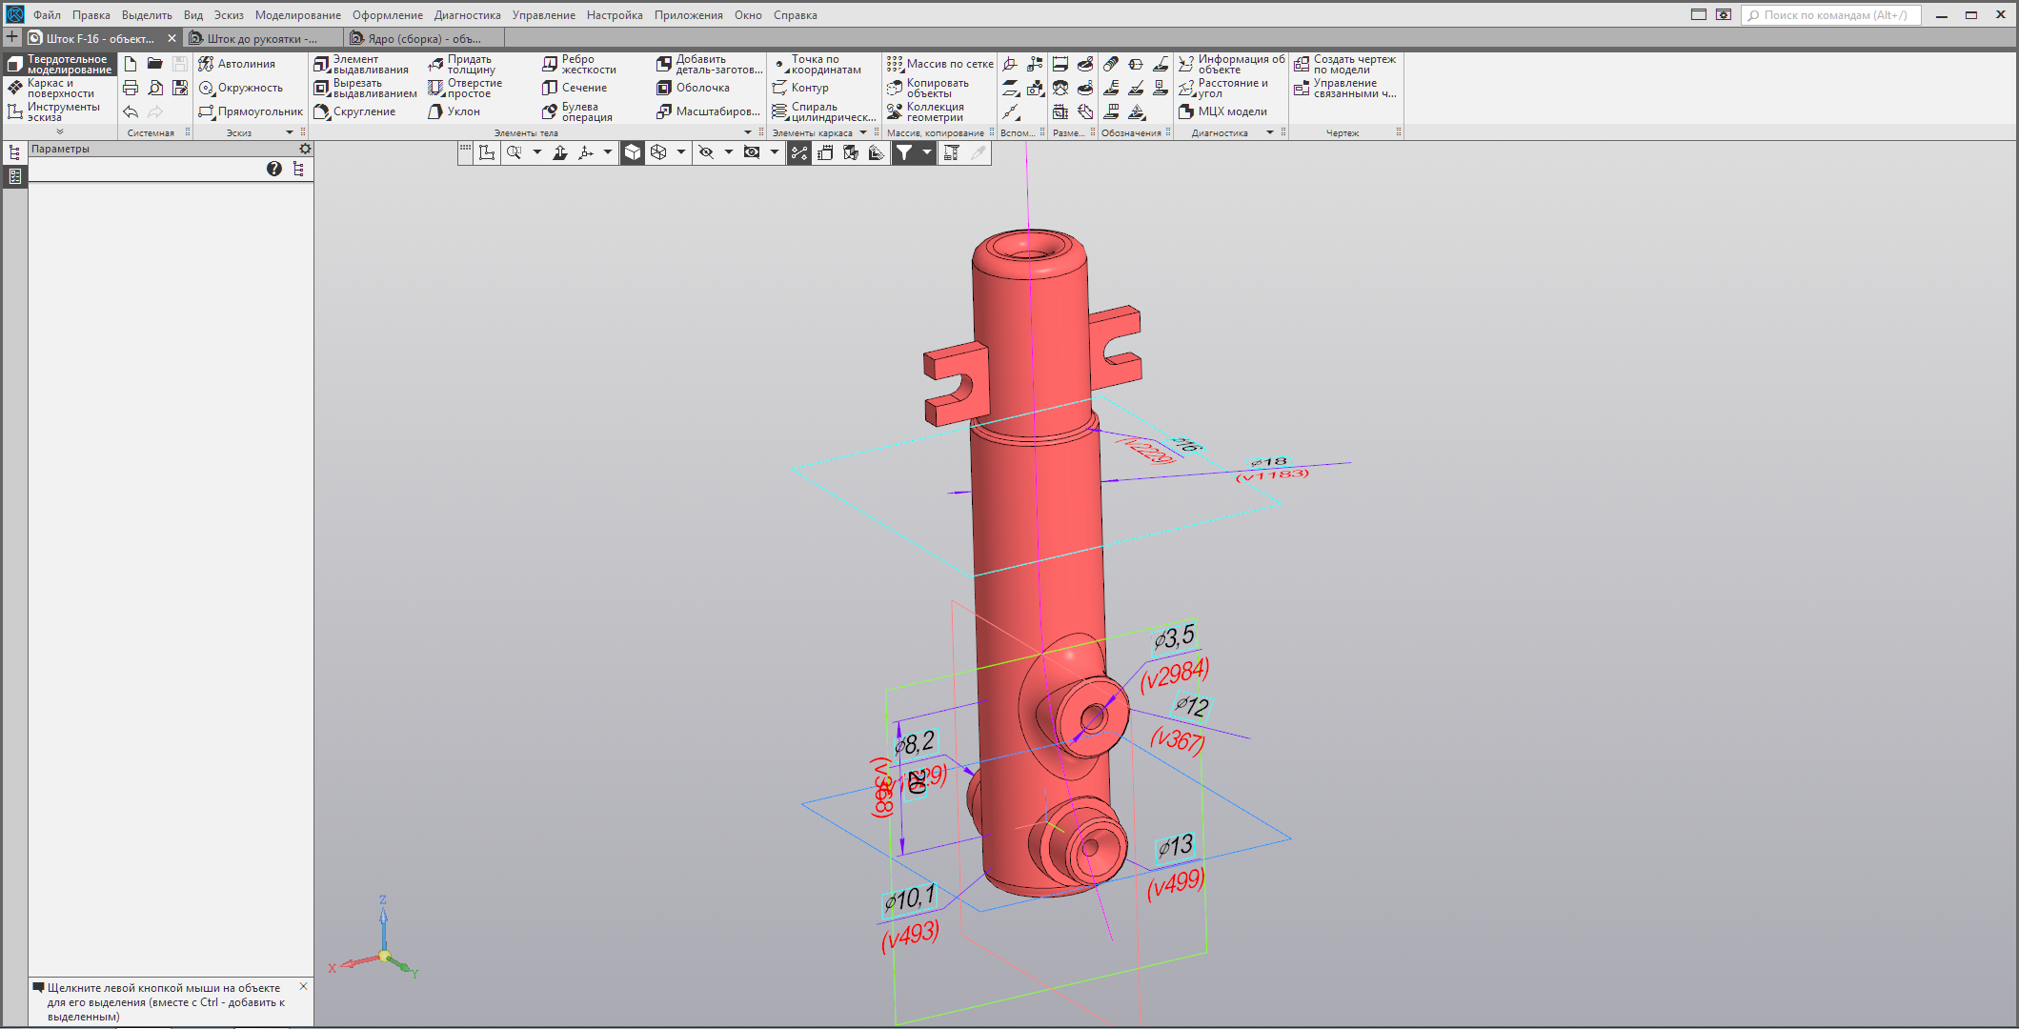Click Ребро жесткости rib tool
The image size is (2019, 1029).
point(579,64)
